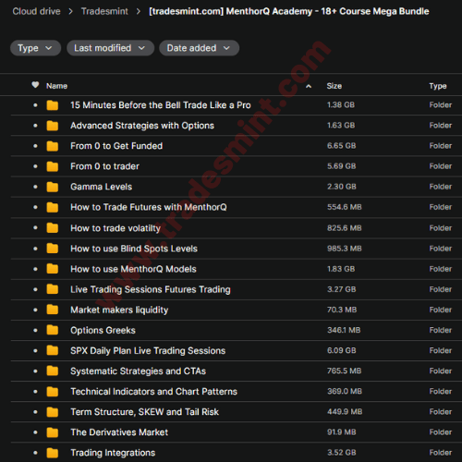Screen dimensions: 462x462
Task: Toggle the dot marker beside How to trade volatilty
Action: (x=35, y=227)
